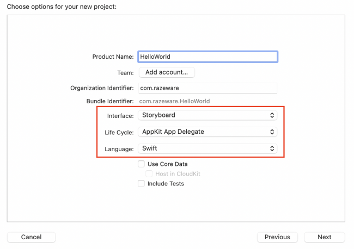Focus the Organization Identifier field
The image size is (354, 249).
pos(207,88)
